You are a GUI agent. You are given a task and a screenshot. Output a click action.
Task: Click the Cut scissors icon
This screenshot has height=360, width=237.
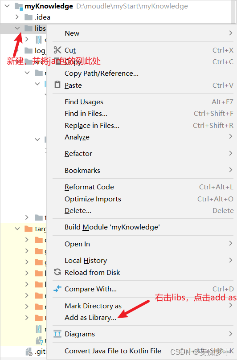(x=57, y=50)
